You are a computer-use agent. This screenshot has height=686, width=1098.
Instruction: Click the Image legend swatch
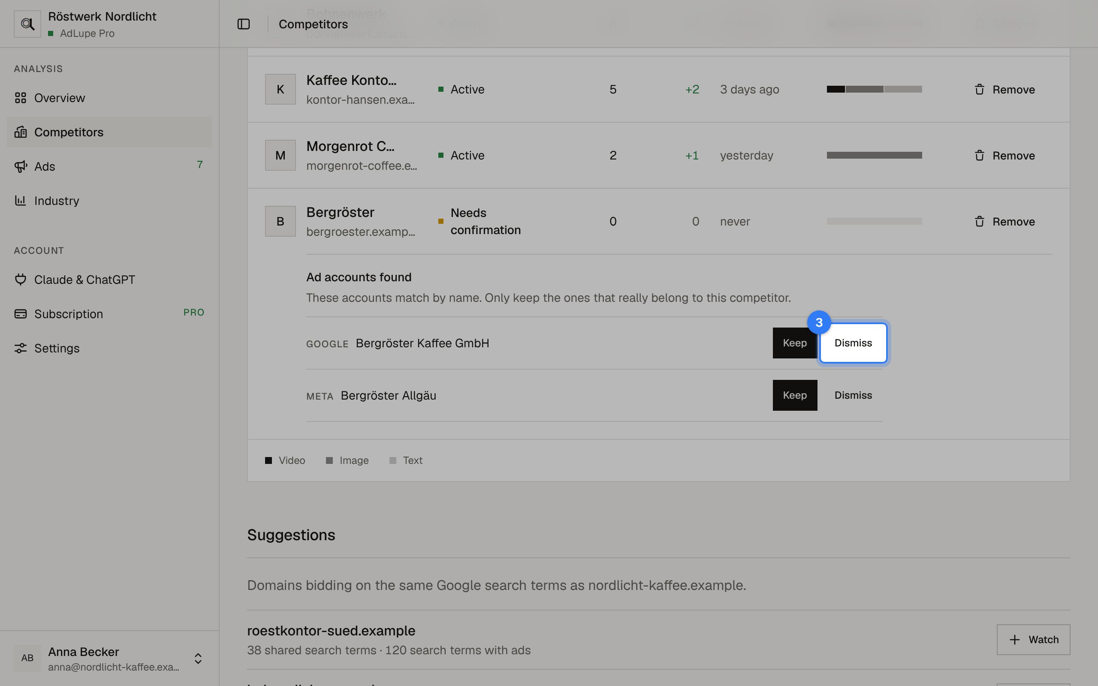pyautogui.click(x=329, y=460)
